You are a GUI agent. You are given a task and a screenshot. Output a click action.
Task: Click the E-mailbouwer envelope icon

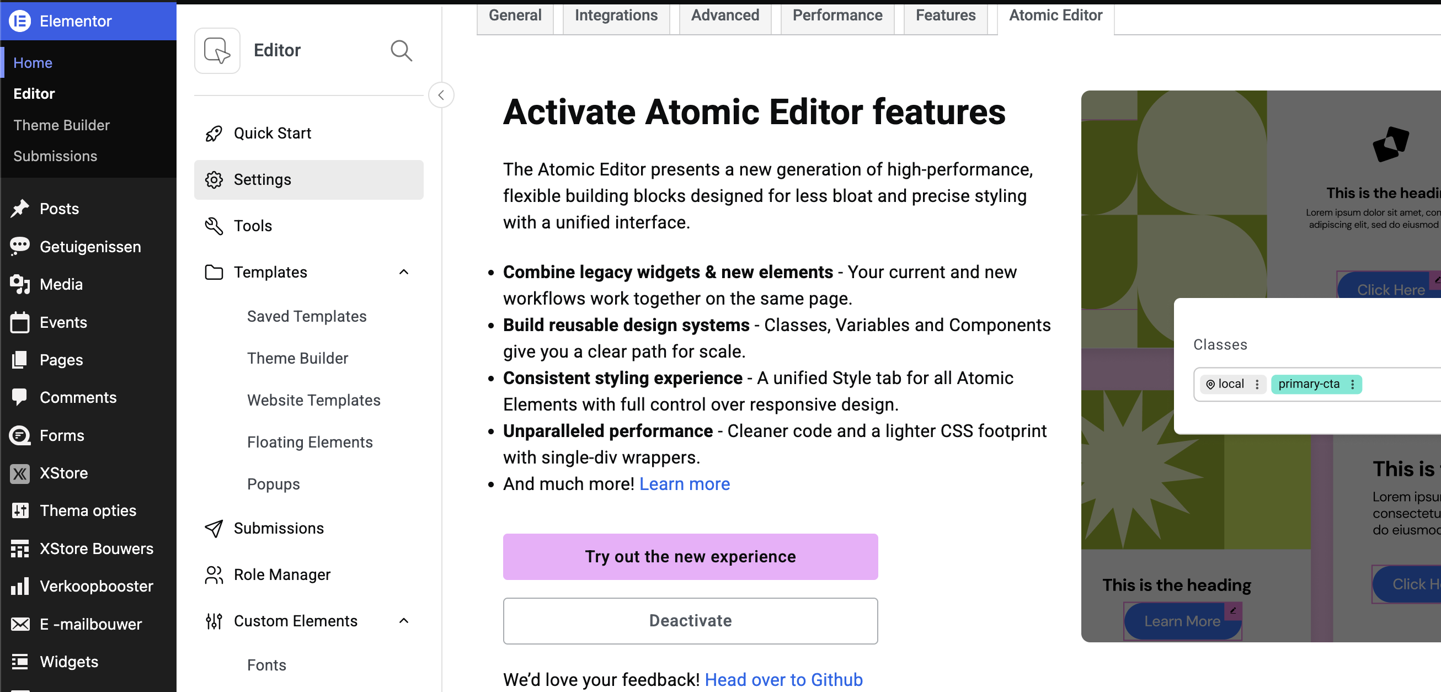(20, 624)
